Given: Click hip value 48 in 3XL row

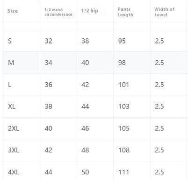Looking at the screenshot, I should point(85,150).
